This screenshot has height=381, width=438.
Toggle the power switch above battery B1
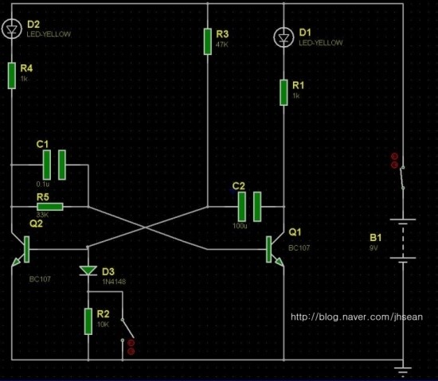402,177
